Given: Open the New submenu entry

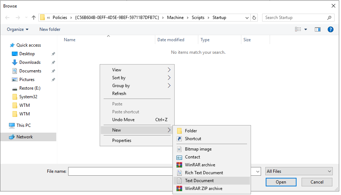Looking at the screenshot, I should [x=137, y=130].
